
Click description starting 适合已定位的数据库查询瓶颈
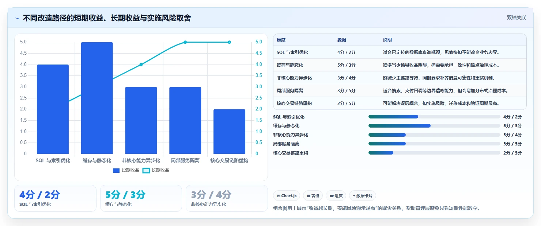tap(441, 52)
